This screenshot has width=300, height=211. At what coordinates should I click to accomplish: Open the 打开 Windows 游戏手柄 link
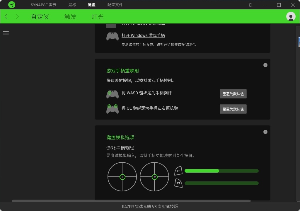click(143, 35)
